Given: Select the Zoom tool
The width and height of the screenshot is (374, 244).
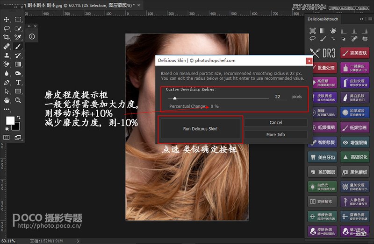Looking at the screenshot, I should (18, 100).
